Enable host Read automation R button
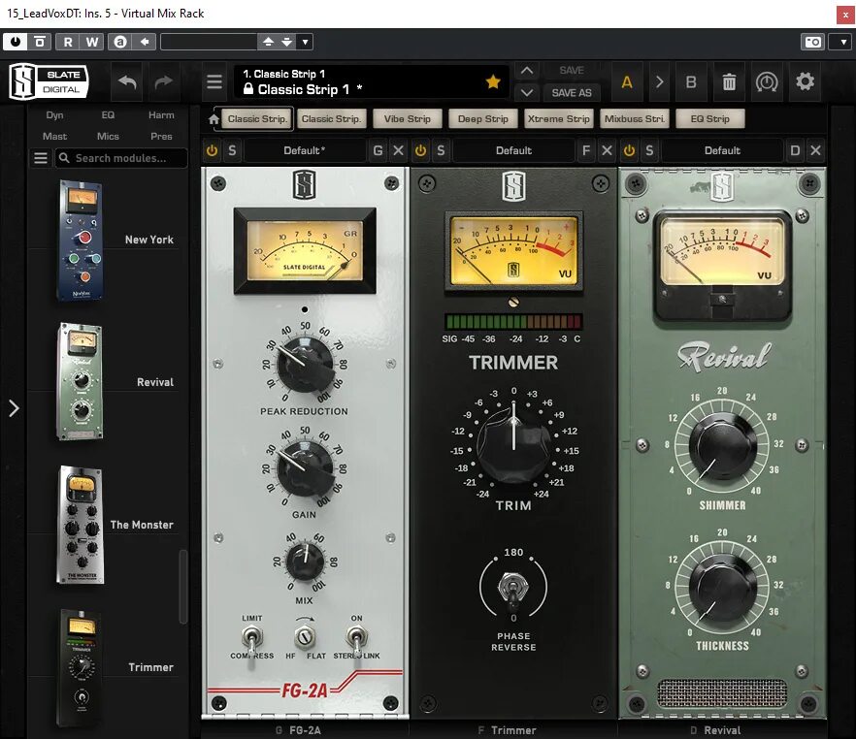 [68, 42]
